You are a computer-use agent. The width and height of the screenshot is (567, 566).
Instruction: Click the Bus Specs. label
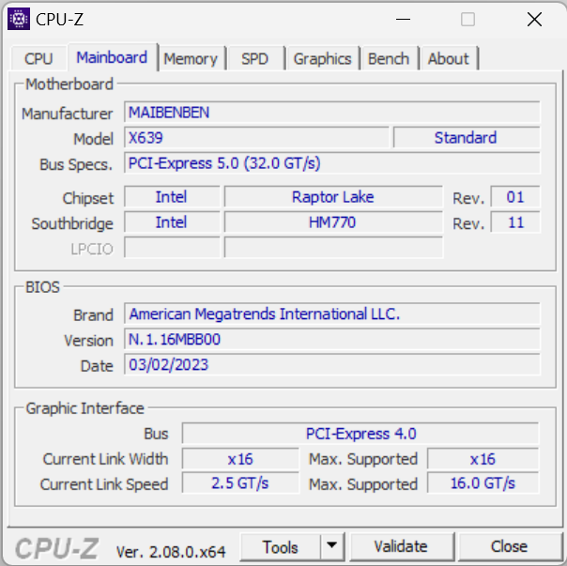76,164
